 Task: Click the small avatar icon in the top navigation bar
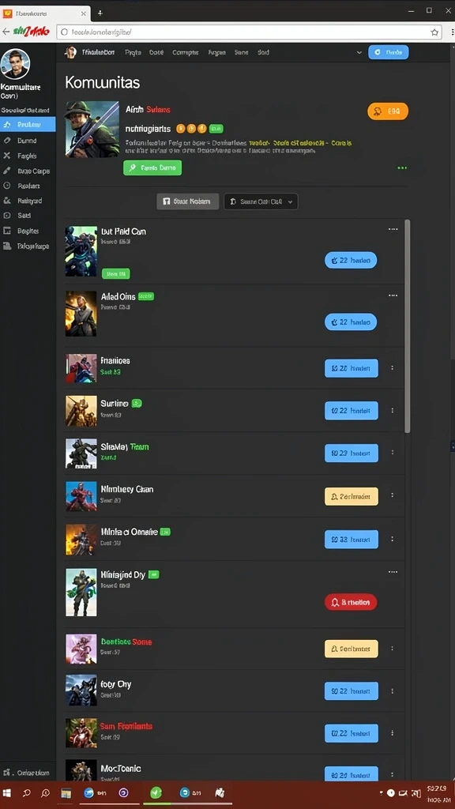pyautogui.click(x=70, y=52)
